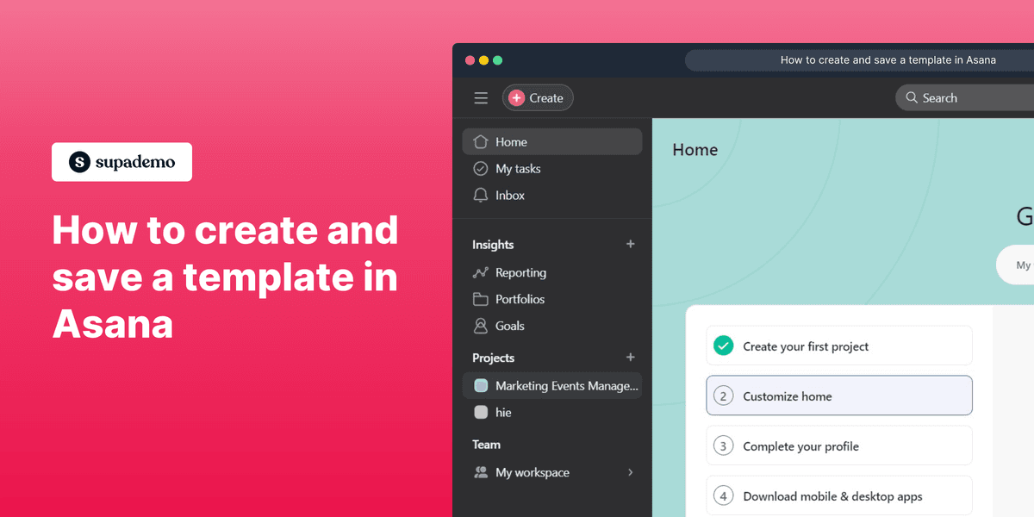1034x517 pixels.
Task: Check off Complete your profile step
Action: (722, 445)
